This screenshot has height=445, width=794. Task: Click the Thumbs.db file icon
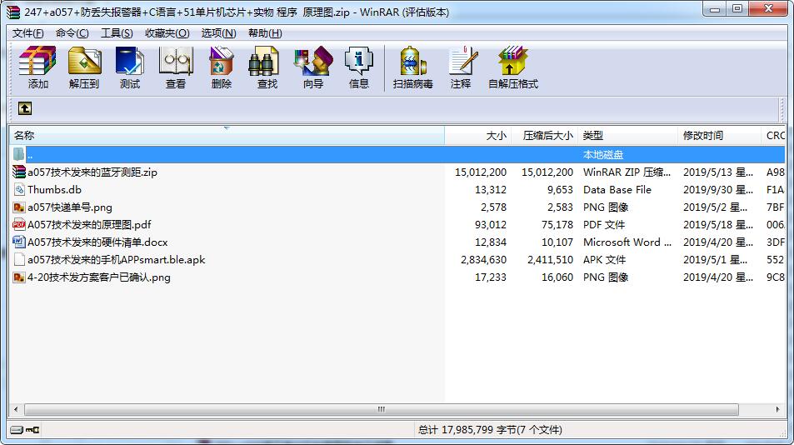(18, 190)
